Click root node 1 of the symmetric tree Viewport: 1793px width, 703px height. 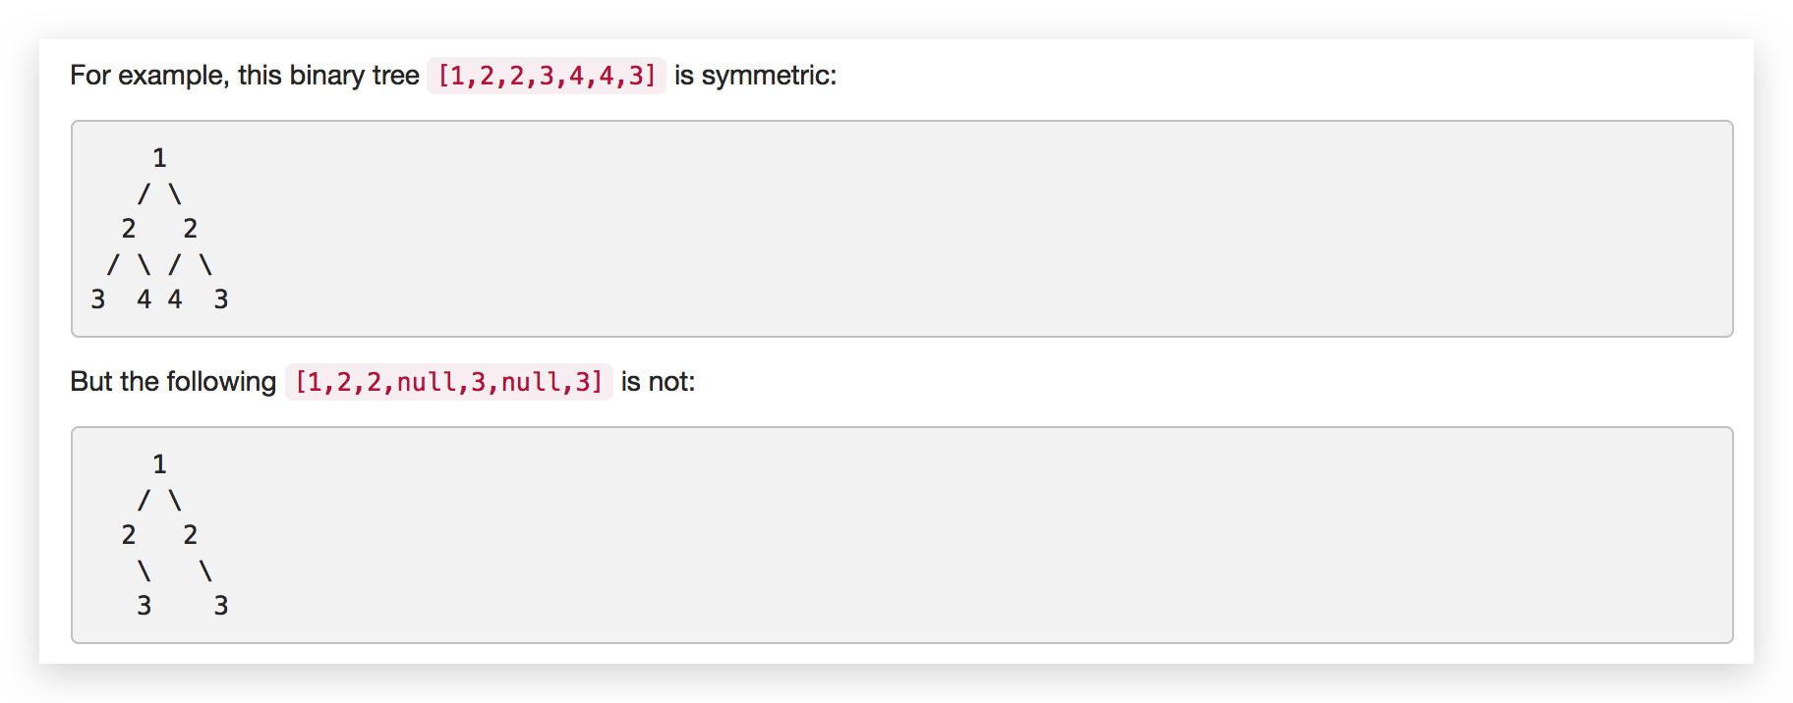click(159, 158)
